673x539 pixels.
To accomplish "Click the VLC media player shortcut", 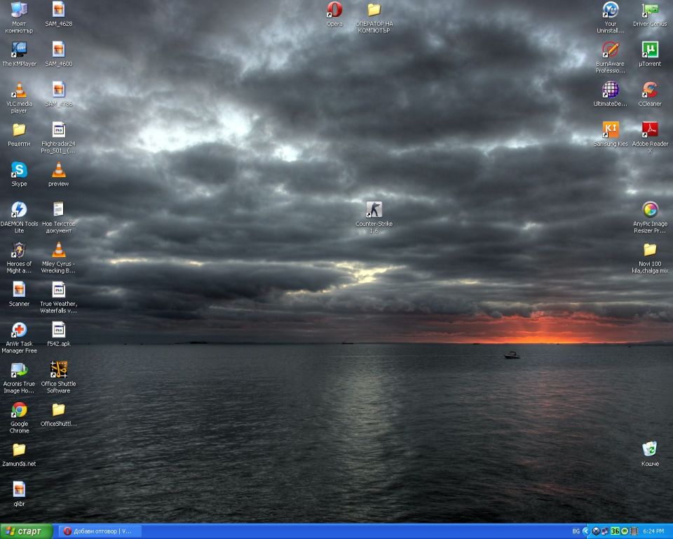I will coord(19,91).
